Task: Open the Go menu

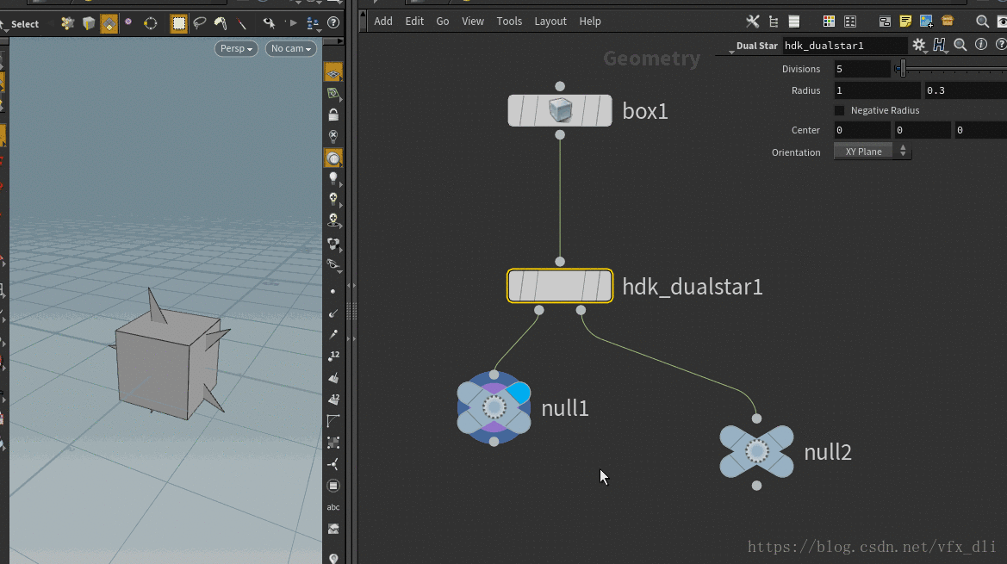Action: click(443, 22)
